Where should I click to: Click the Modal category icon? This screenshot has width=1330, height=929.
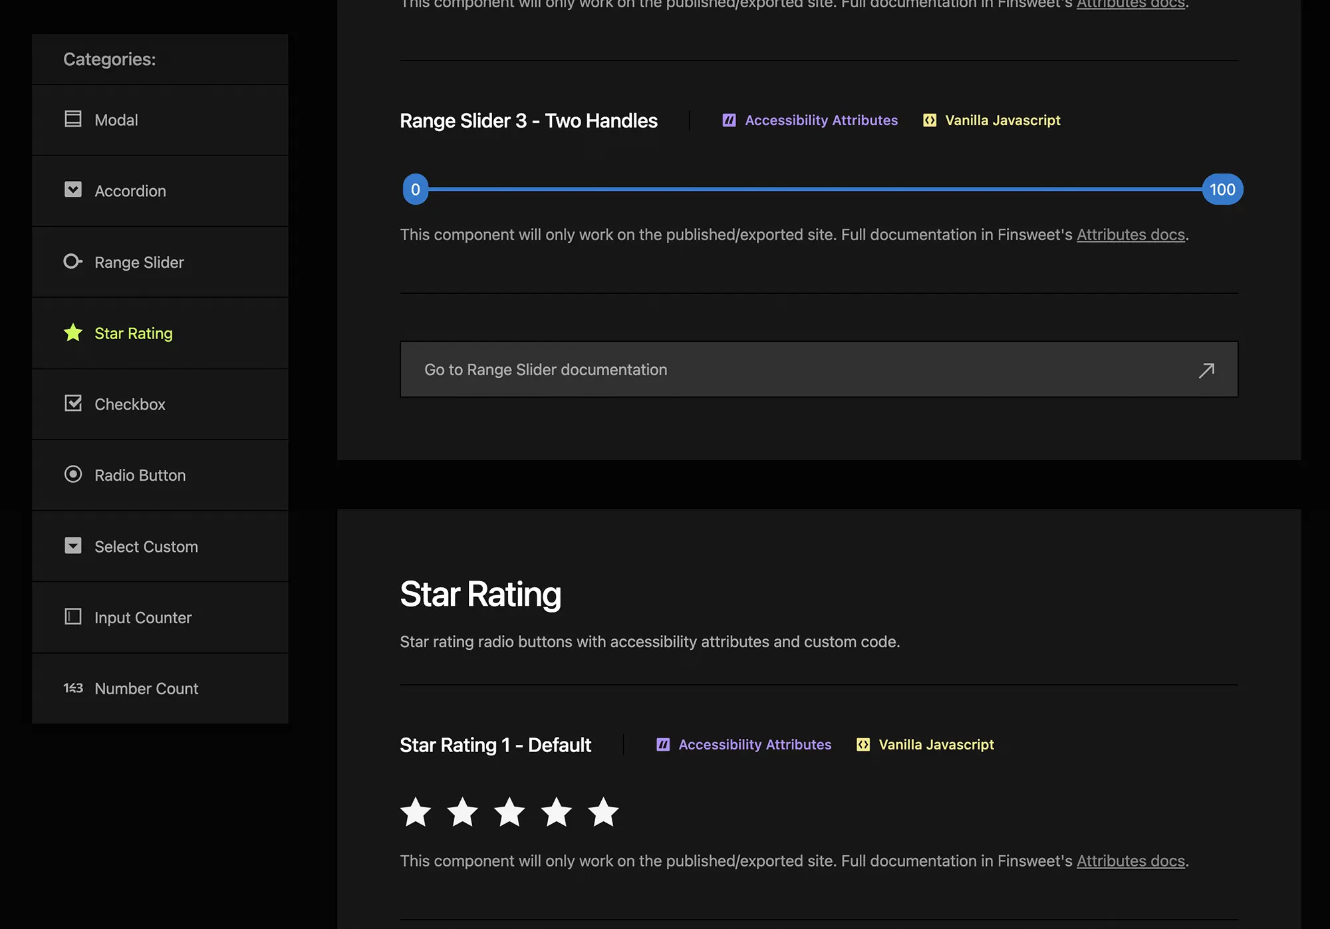pos(72,119)
